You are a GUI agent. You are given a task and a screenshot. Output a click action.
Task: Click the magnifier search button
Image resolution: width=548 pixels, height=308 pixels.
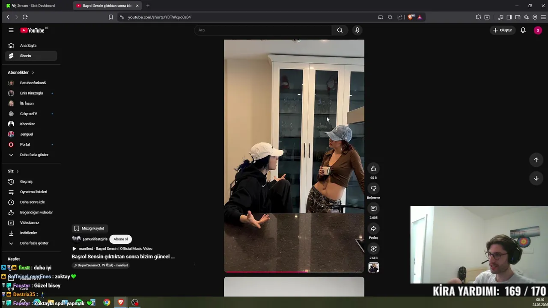click(340, 30)
